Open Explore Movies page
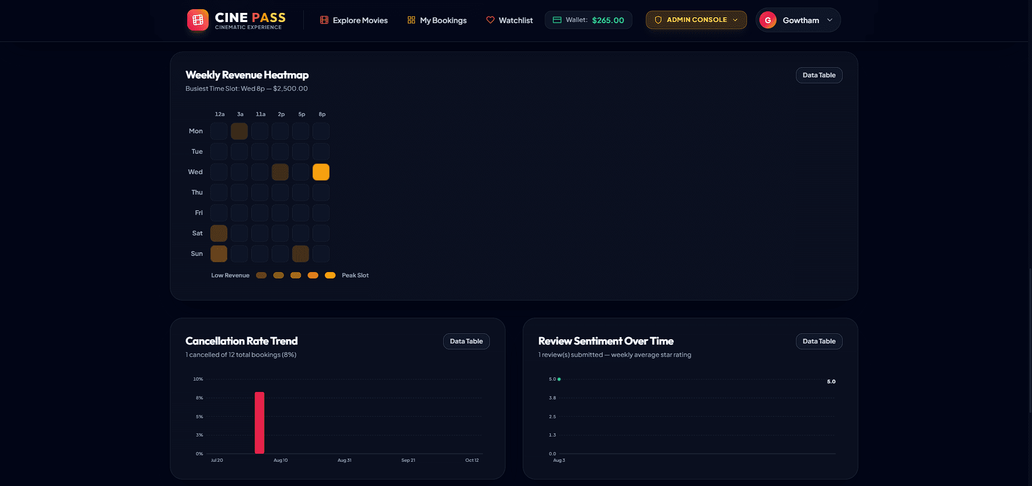 (x=354, y=20)
